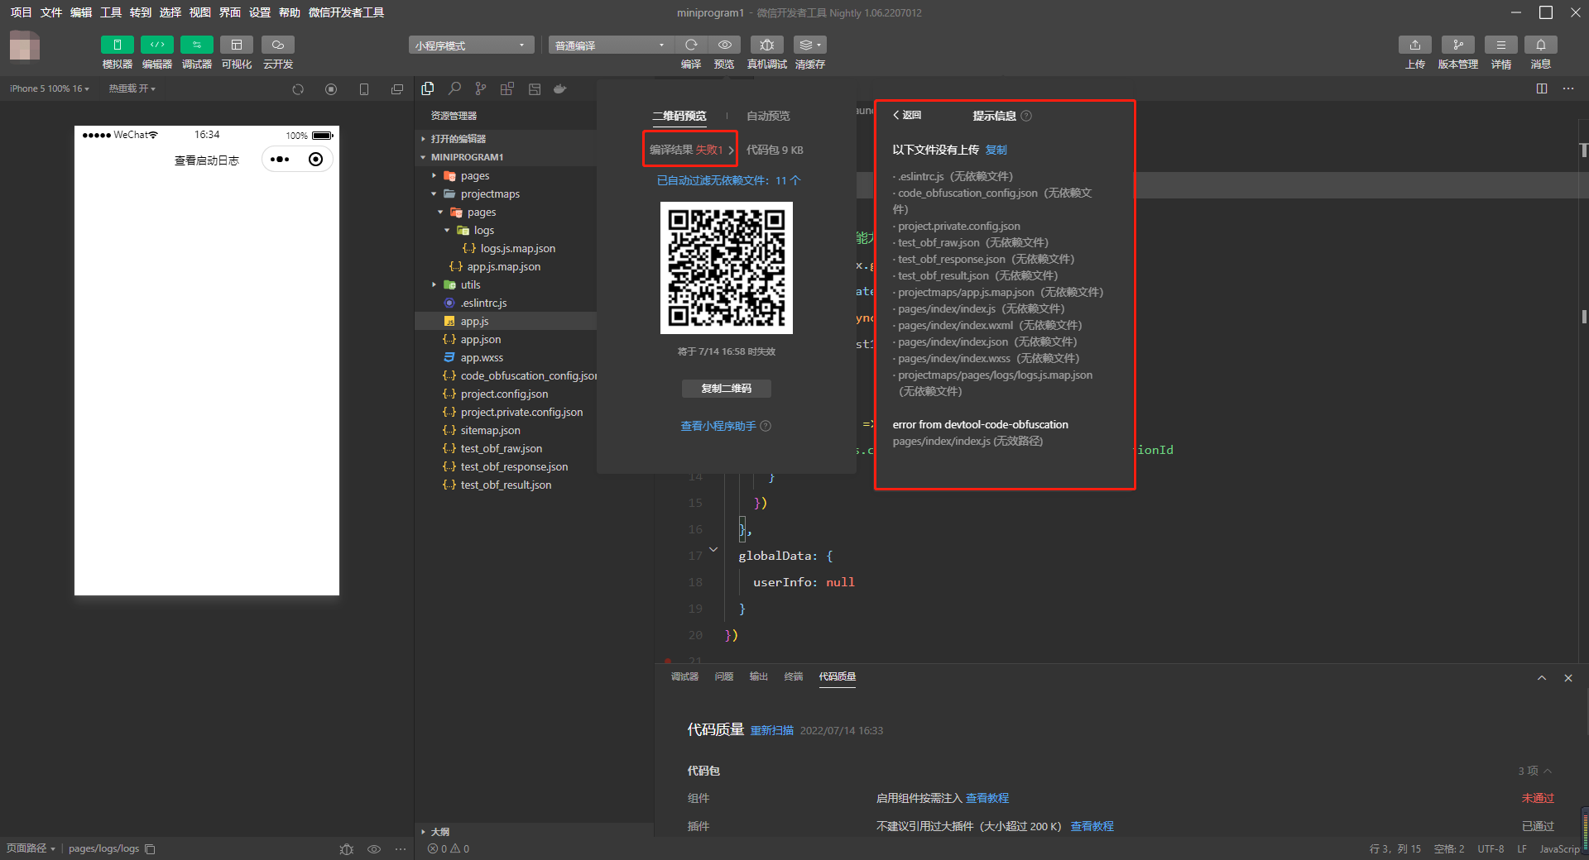This screenshot has height=860, width=1589.
Task: Click the 提示信息 help question icon
Action: pos(1026,116)
